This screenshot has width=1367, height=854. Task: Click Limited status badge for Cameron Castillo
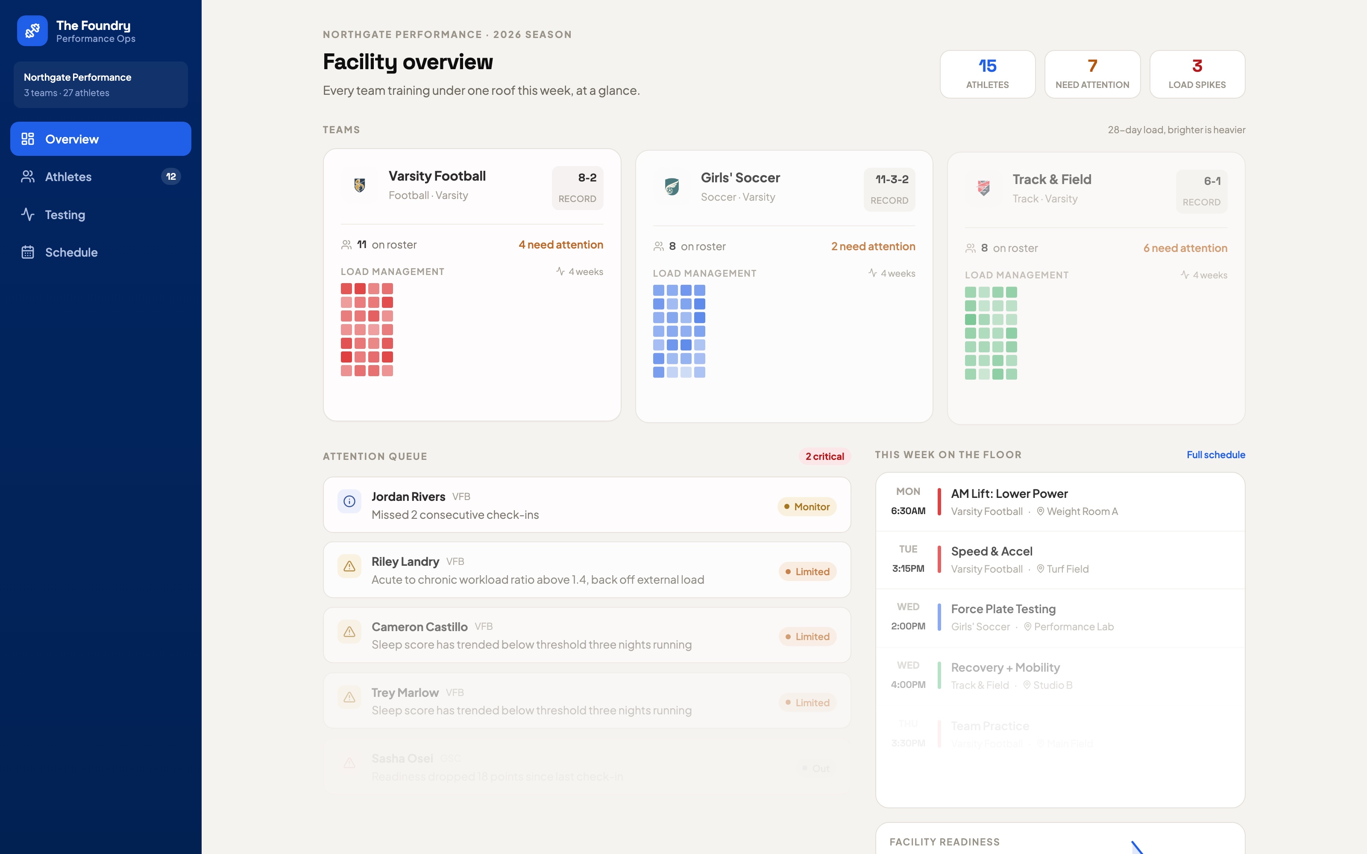[x=807, y=637]
